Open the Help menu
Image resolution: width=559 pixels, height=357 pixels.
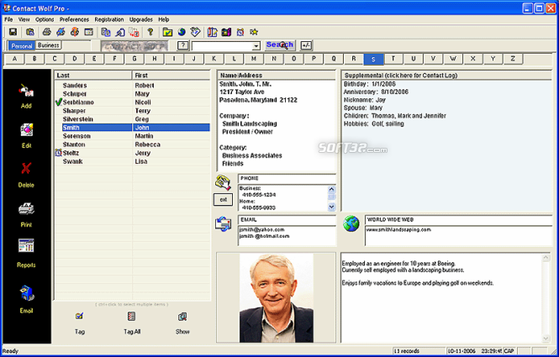(164, 19)
